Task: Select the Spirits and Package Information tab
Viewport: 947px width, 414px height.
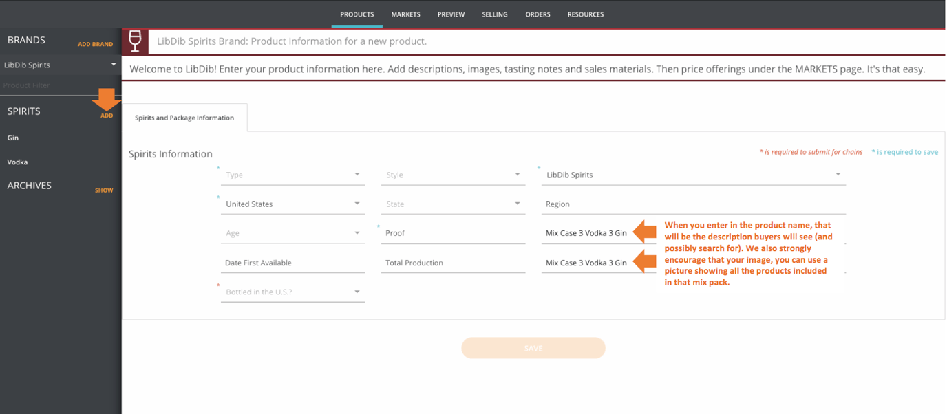Action: coord(185,118)
